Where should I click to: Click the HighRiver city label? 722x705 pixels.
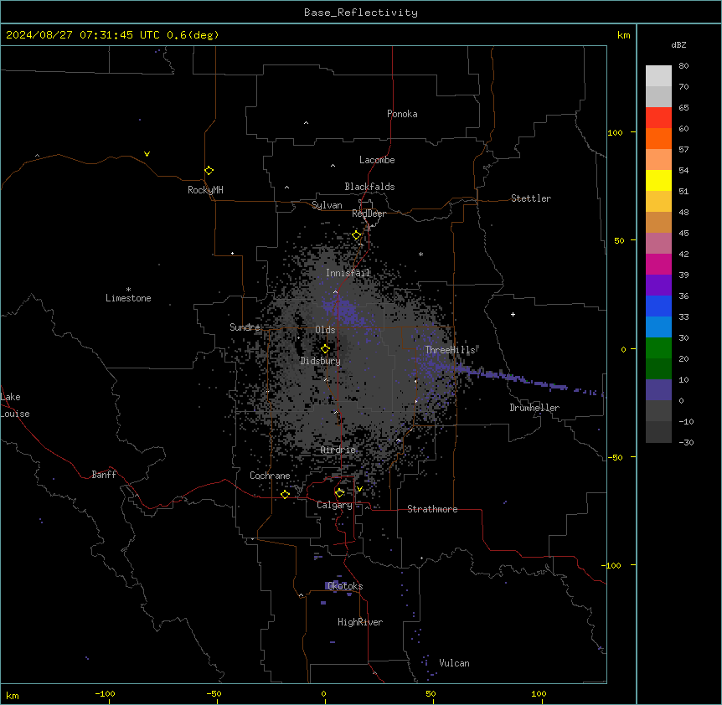(x=360, y=622)
